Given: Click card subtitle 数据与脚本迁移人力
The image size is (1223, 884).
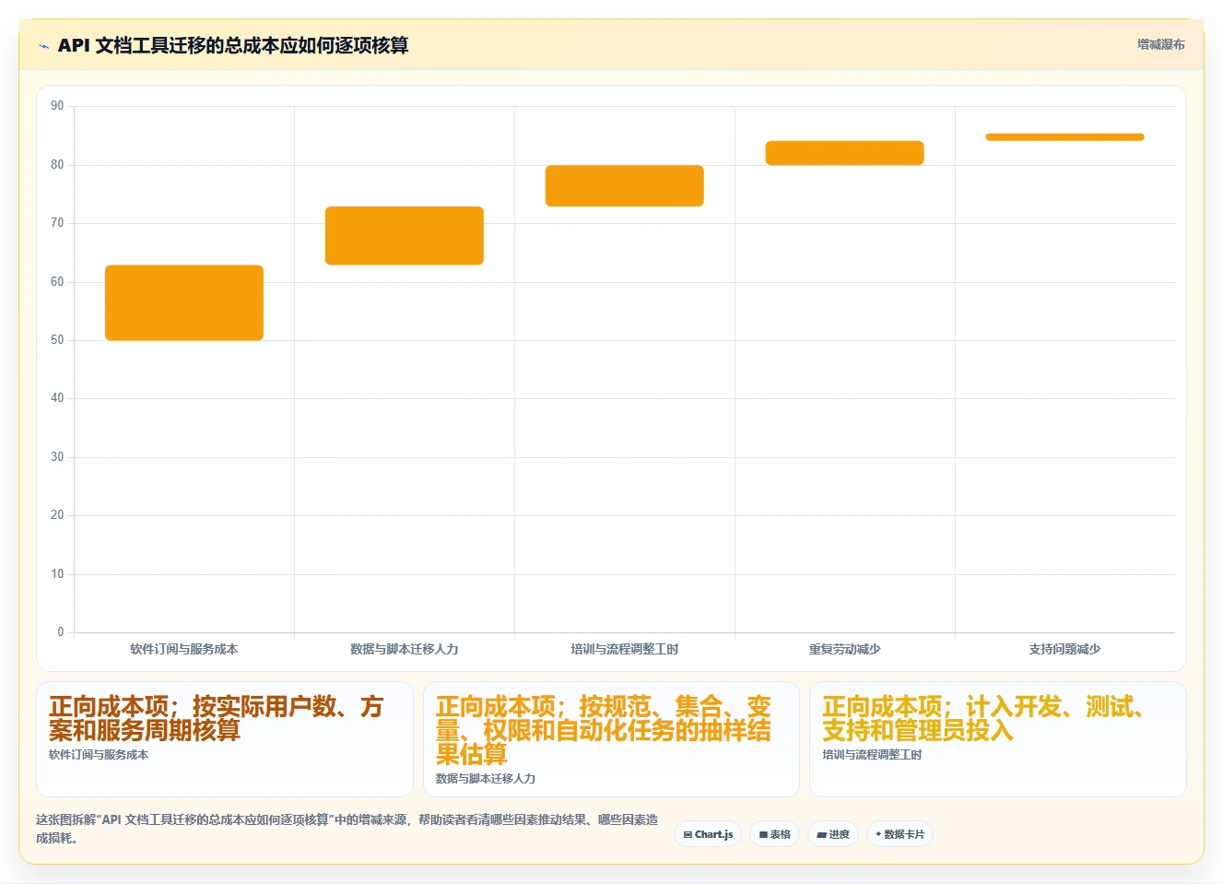Looking at the screenshot, I should [486, 779].
